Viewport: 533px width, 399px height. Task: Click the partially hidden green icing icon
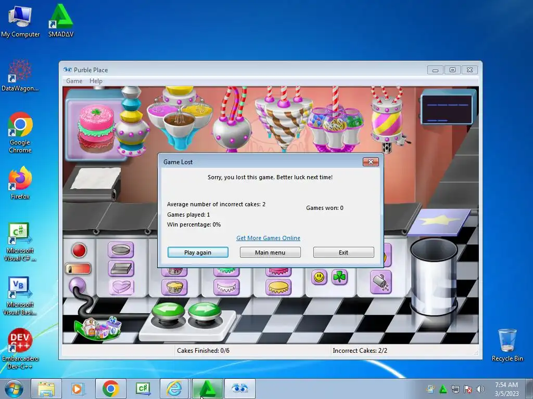coord(226,271)
